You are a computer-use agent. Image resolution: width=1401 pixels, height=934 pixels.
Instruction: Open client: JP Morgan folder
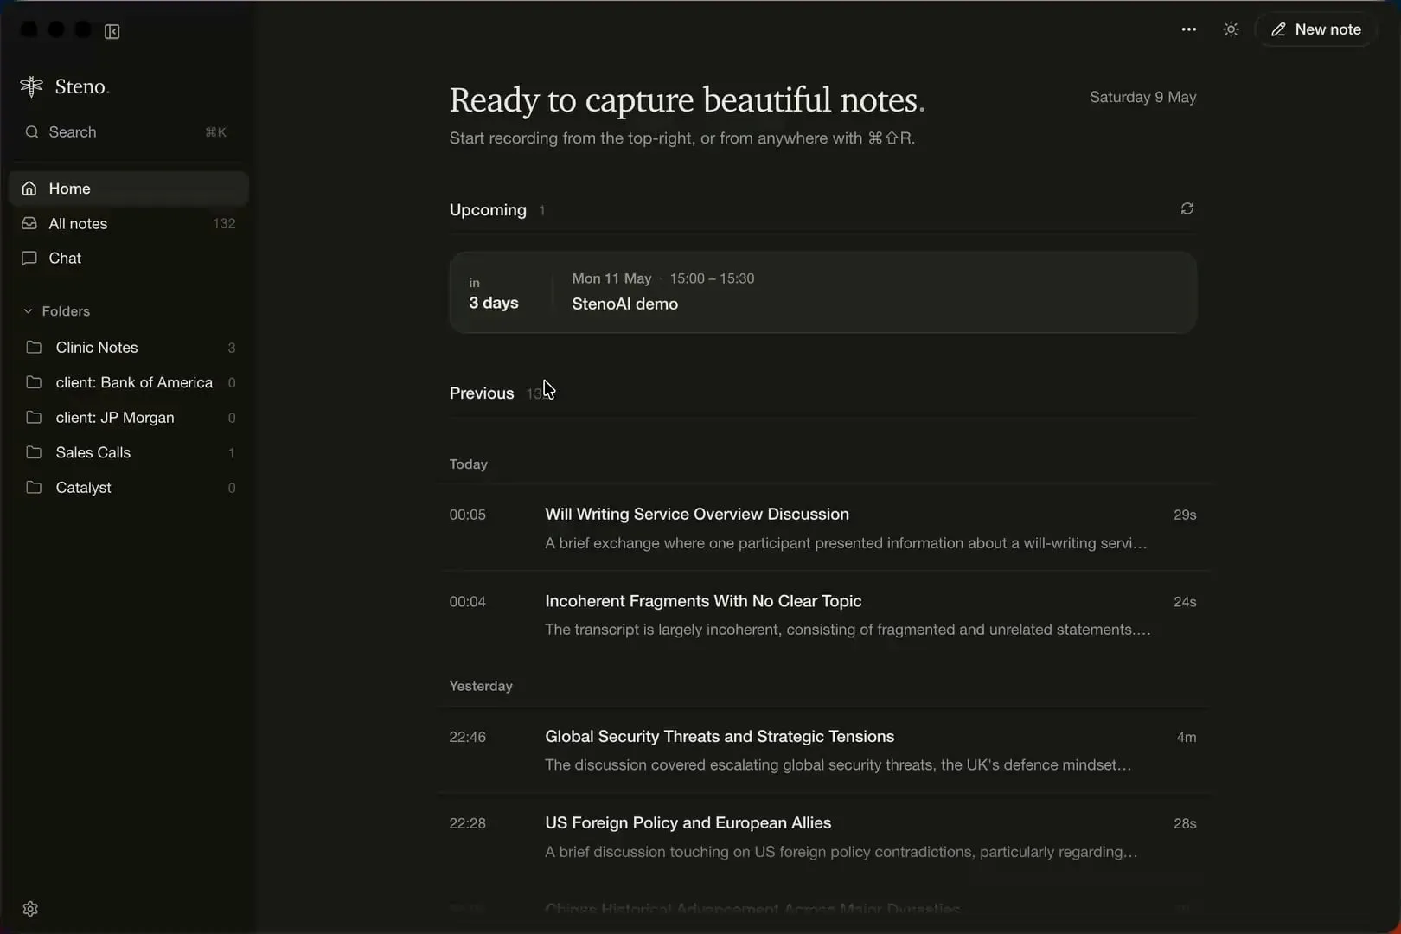coord(130,418)
